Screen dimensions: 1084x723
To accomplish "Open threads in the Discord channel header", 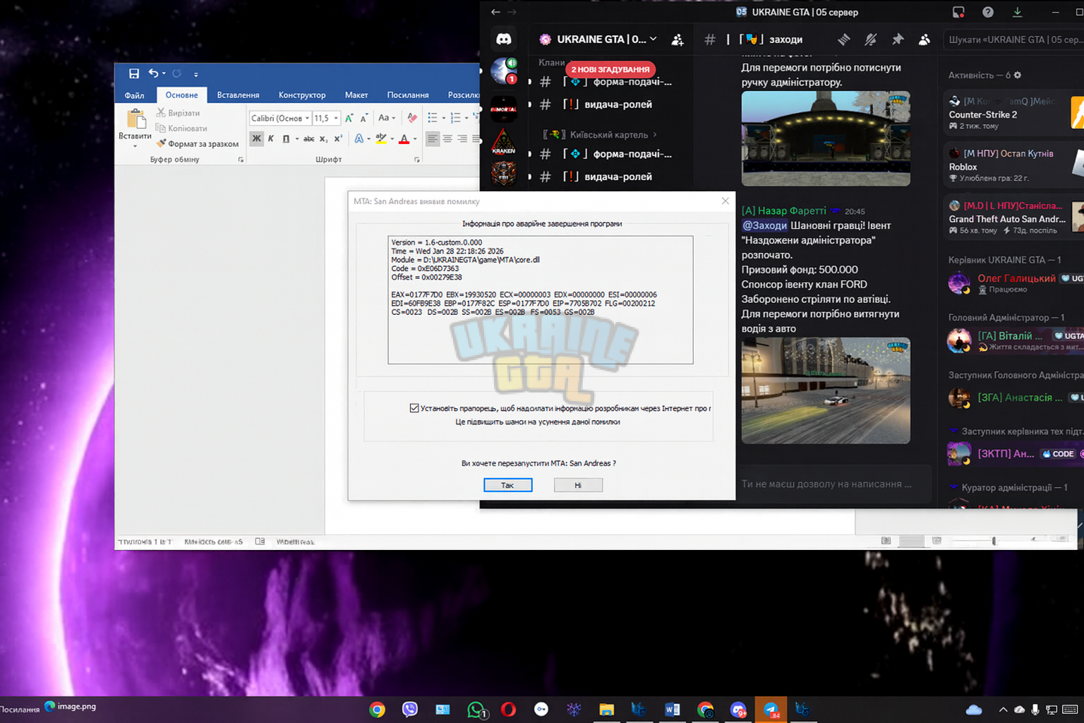I will tap(843, 40).
